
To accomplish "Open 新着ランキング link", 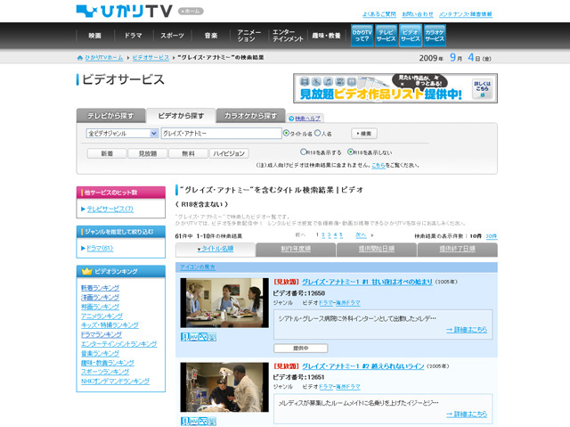I will pos(100,288).
